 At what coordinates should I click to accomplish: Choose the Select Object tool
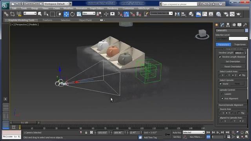click(40, 14)
